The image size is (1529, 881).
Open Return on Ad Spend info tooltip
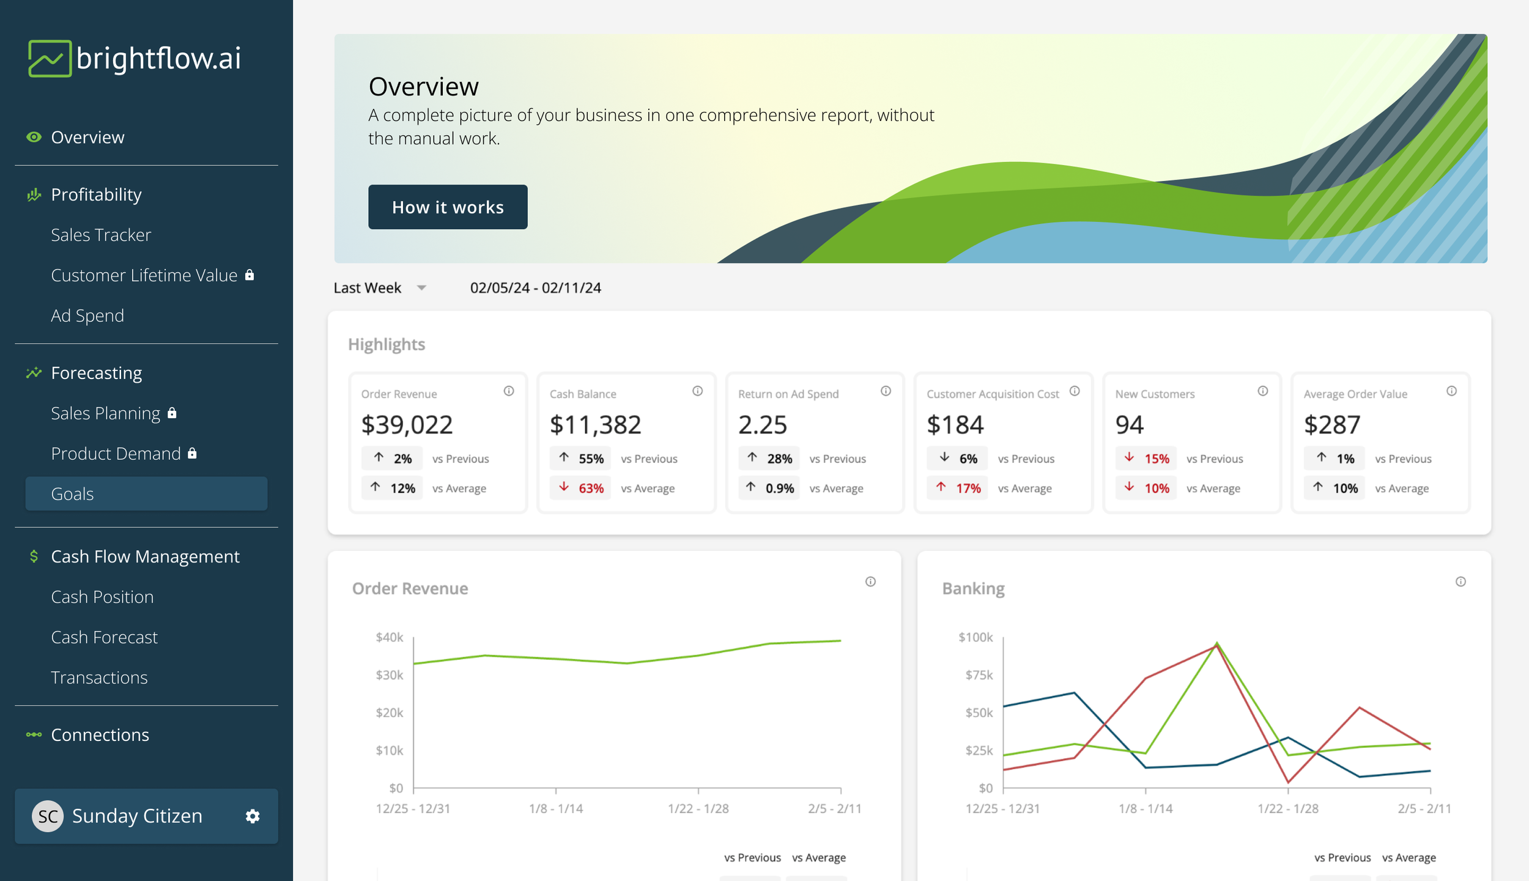(886, 391)
